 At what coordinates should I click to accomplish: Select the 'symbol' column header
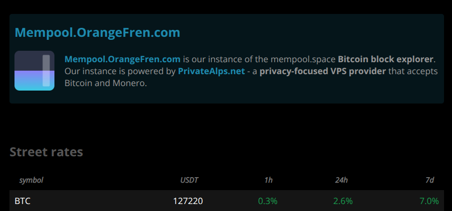[x=31, y=180]
